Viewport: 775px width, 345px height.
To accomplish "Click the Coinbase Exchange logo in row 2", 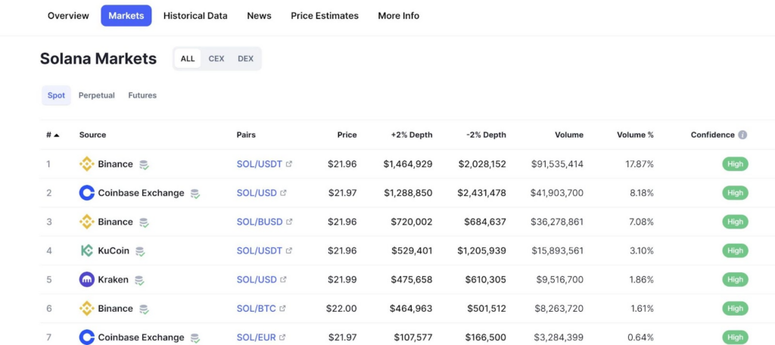I will (x=86, y=193).
